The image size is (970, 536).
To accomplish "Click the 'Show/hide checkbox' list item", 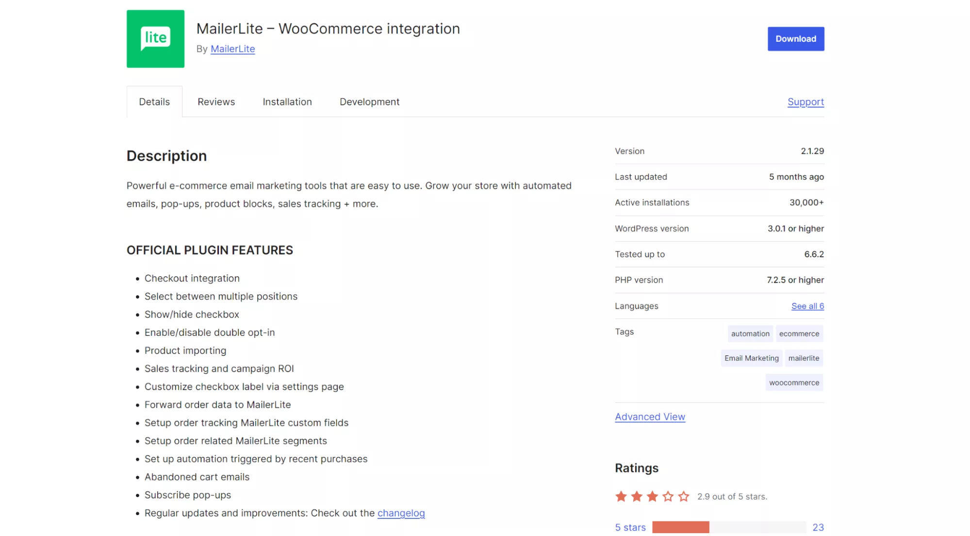I will pyautogui.click(x=192, y=315).
